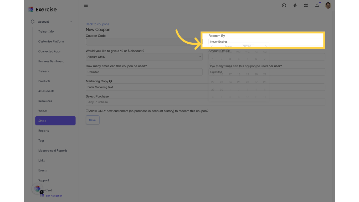Select Products in sidebar
This screenshot has height=202, width=359.
(44, 81)
